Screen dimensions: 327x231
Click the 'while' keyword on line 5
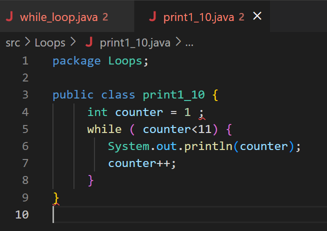tap(104, 129)
